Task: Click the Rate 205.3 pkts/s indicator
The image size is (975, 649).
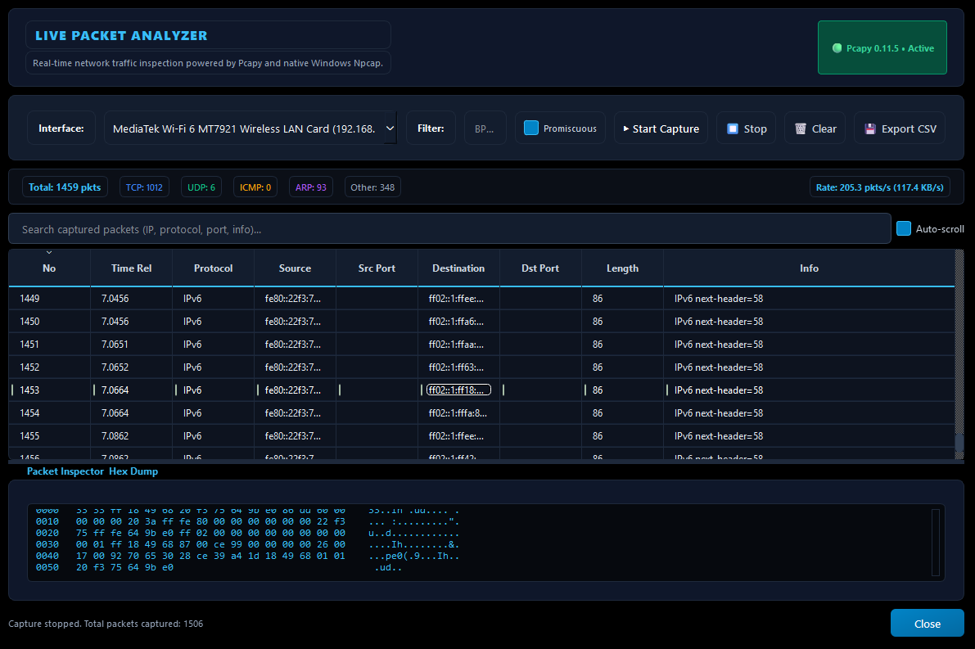Action: [880, 187]
